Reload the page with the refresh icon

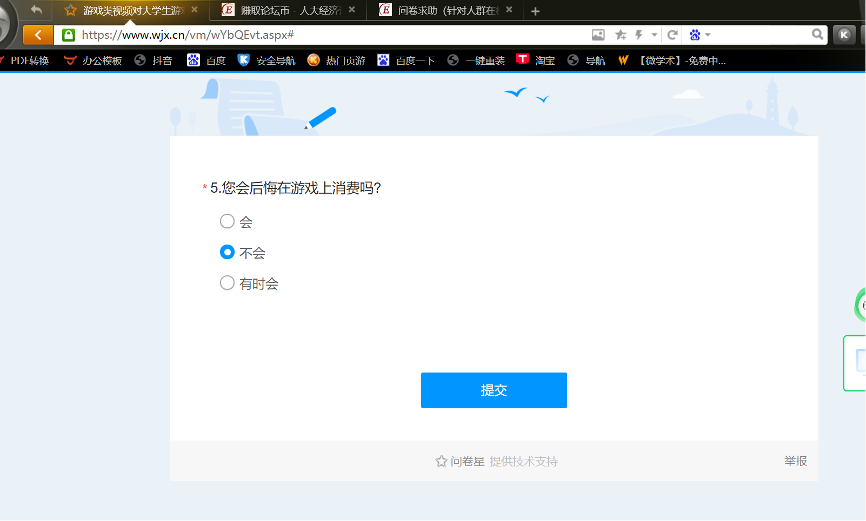tap(672, 35)
